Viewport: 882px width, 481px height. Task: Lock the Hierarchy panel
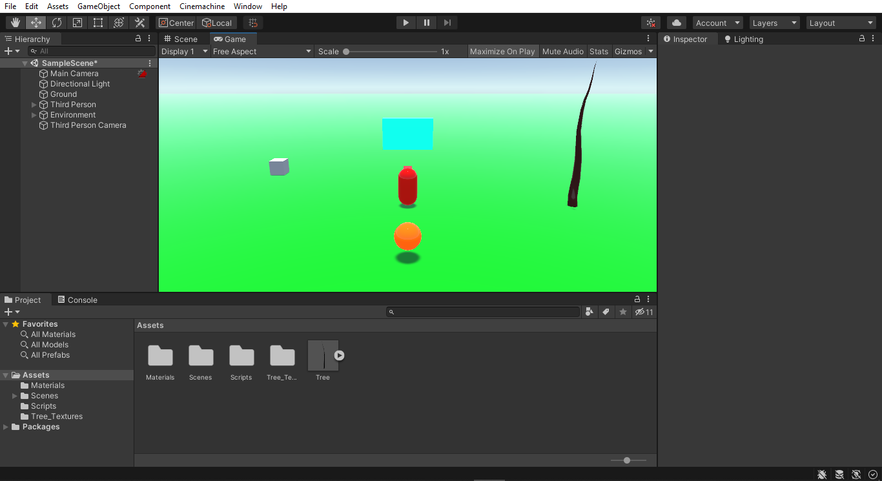(138, 39)
